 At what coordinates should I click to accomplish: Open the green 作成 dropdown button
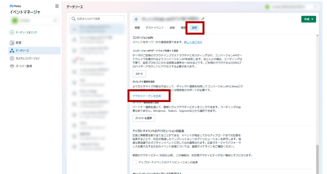coord(309,19)
